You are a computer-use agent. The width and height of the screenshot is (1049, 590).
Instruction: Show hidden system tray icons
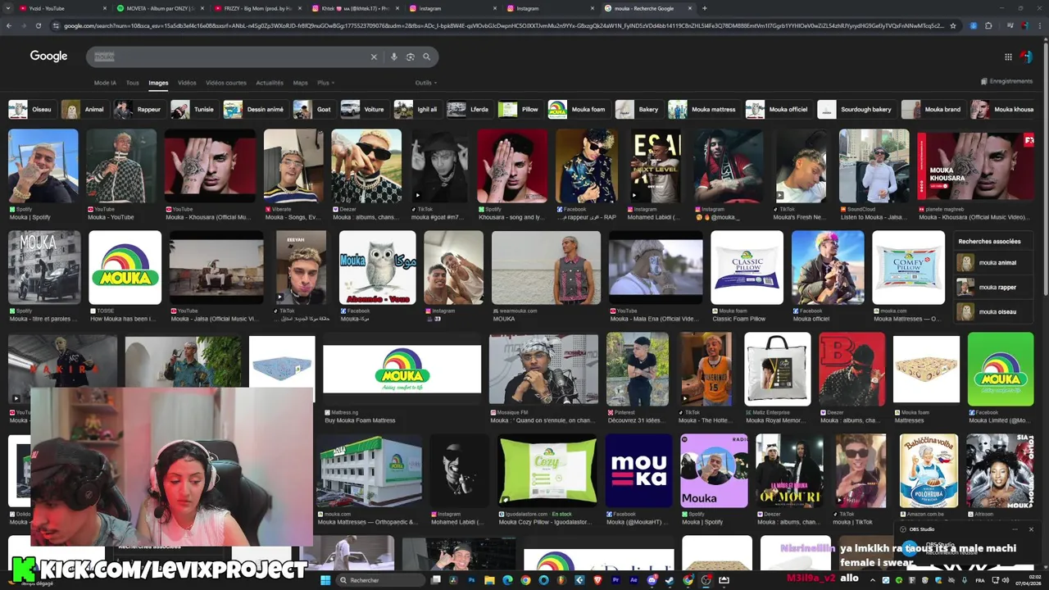[x=873, y=580]
